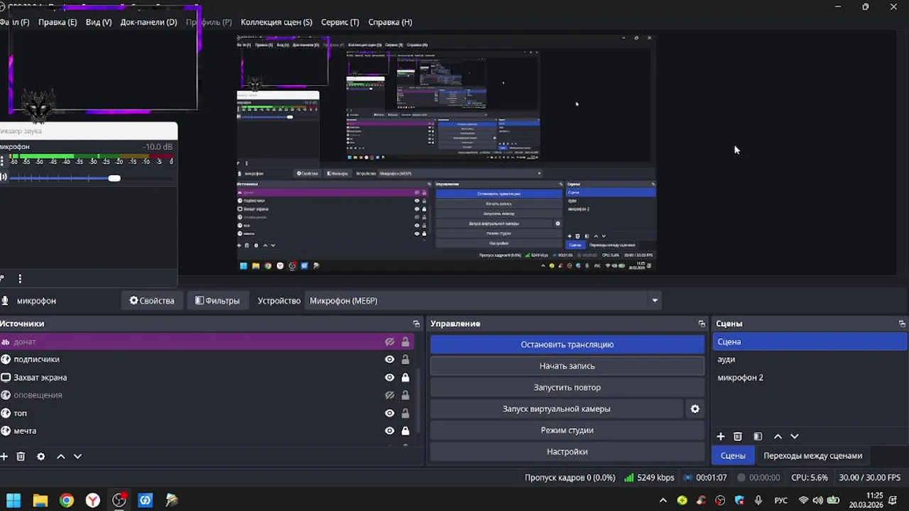Open Windows Start menu
The width and height of the screenshot is (909, 511).
coord(13,500)
